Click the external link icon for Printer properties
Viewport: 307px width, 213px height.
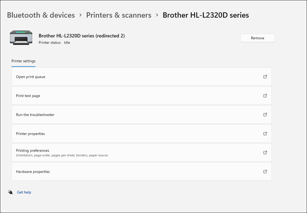pos(265,134)
